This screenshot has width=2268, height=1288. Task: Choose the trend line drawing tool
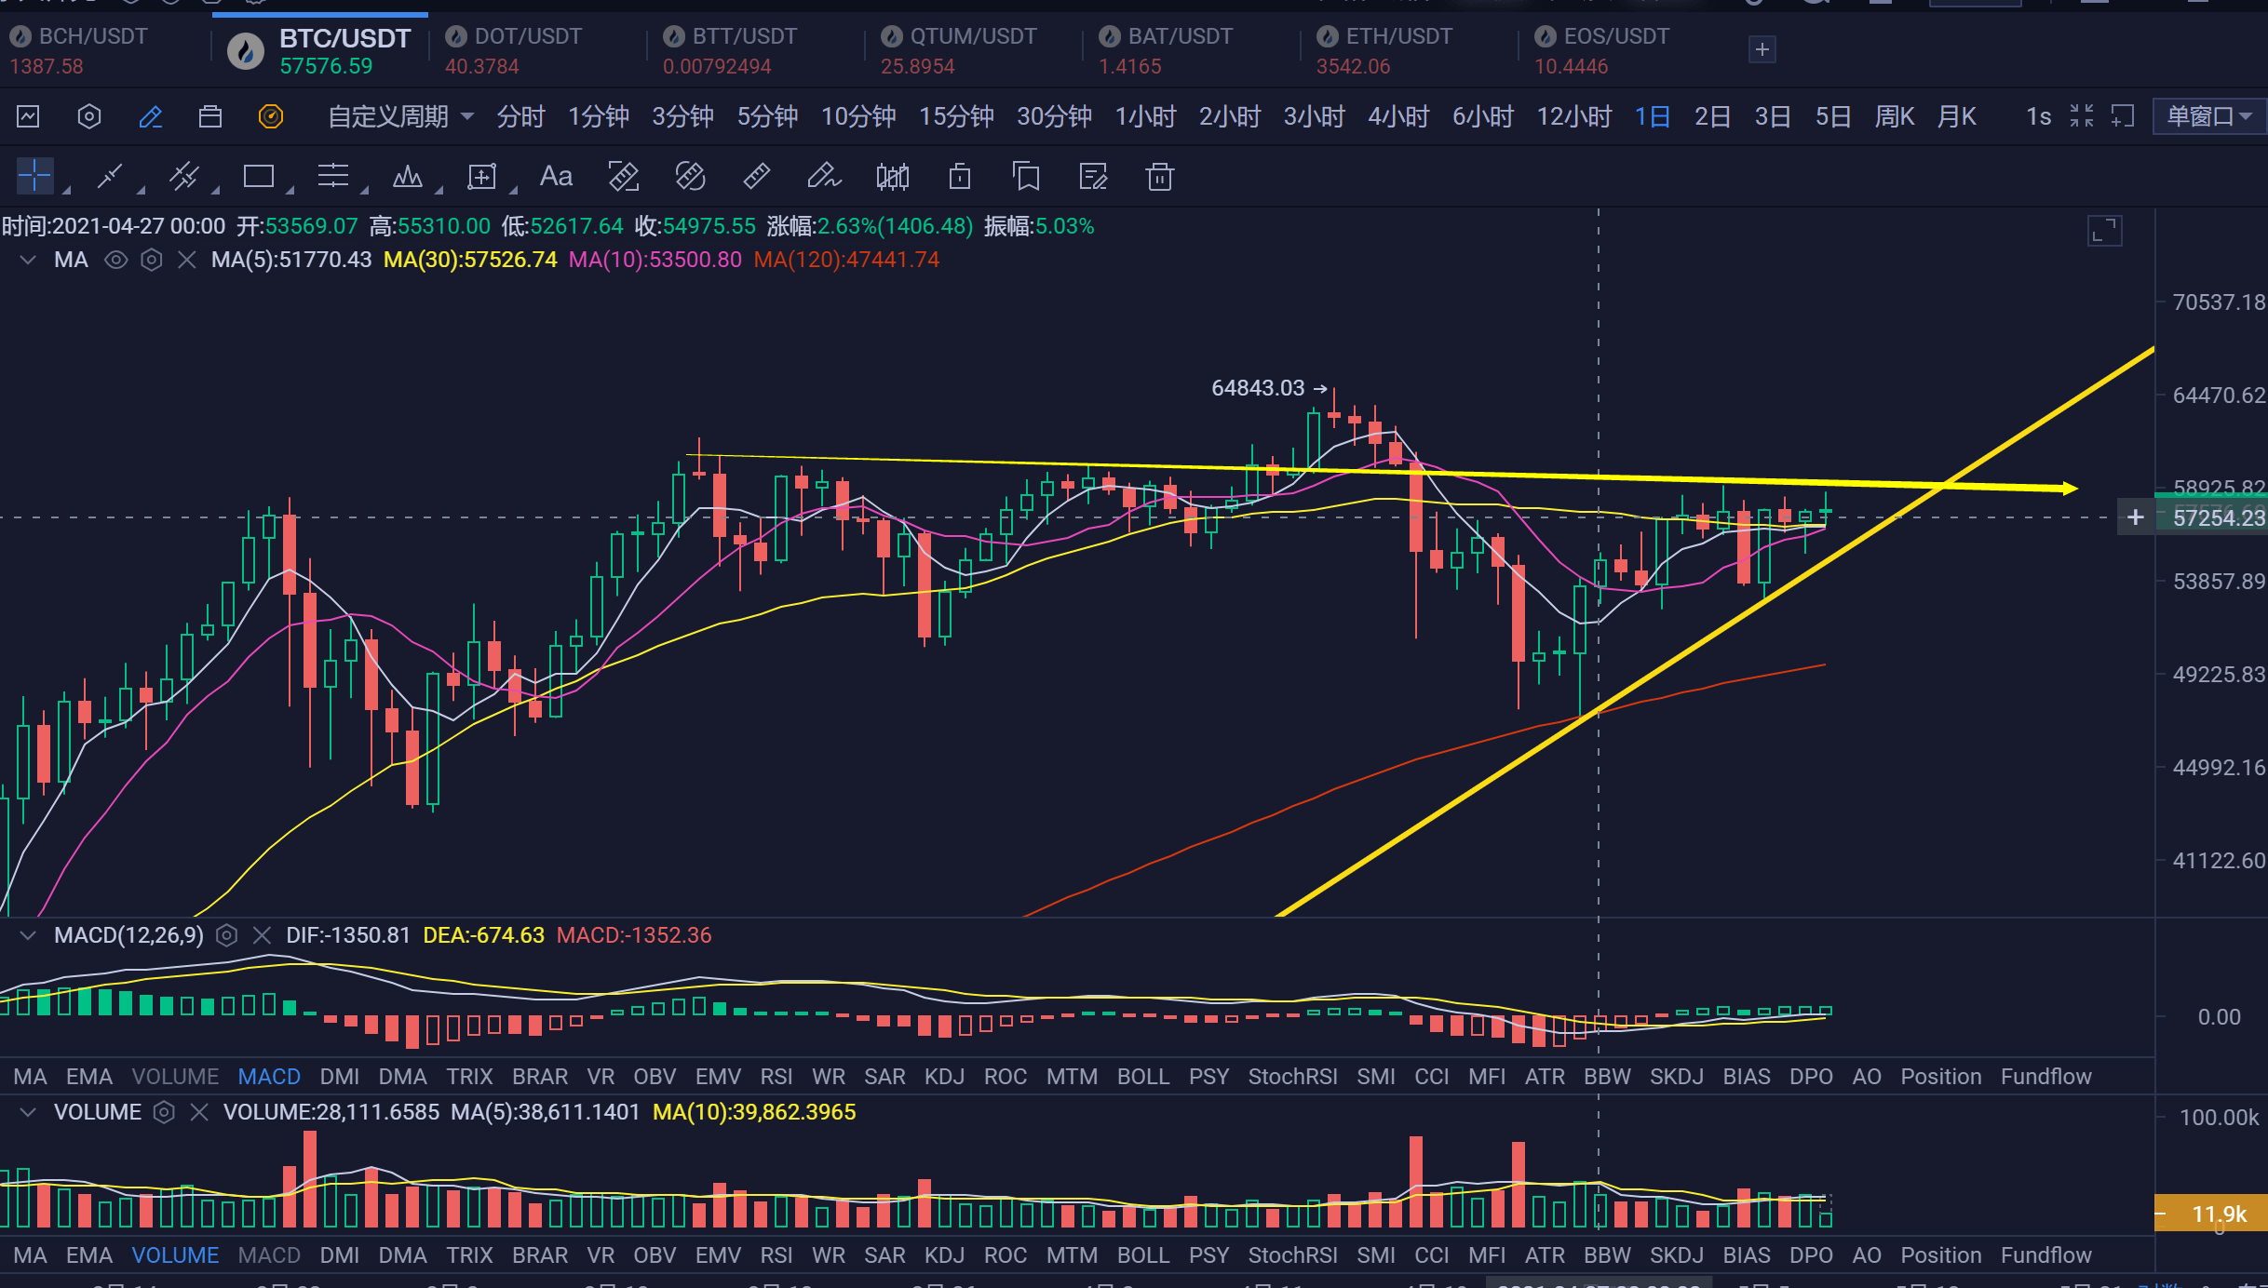pyautogui.click(x=110, y=176)
